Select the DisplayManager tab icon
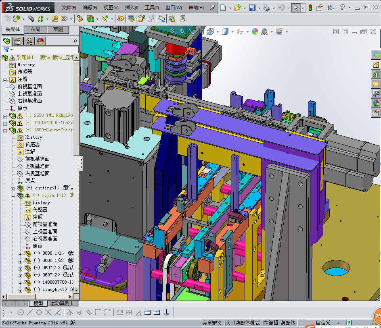 40,41
